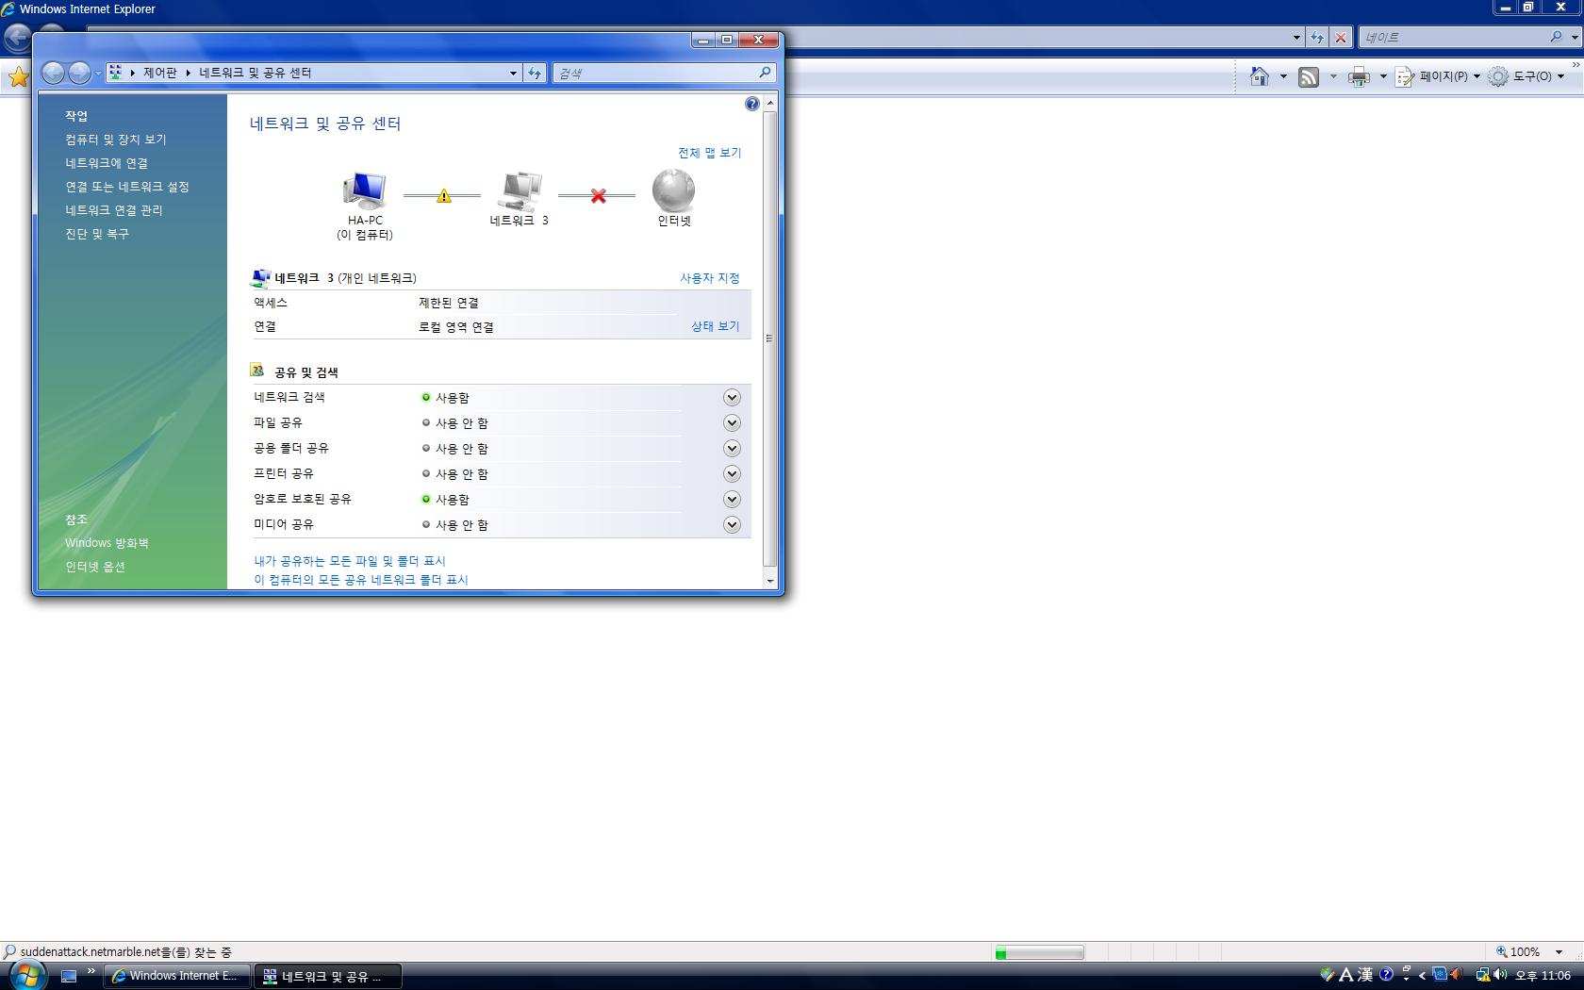Screen dimensions: 1584x990
Task: Click the Print icon in IE toolbar
Action: coord(1359,77)
